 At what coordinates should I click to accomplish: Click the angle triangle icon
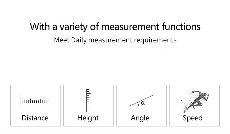(x=141, y=100)
